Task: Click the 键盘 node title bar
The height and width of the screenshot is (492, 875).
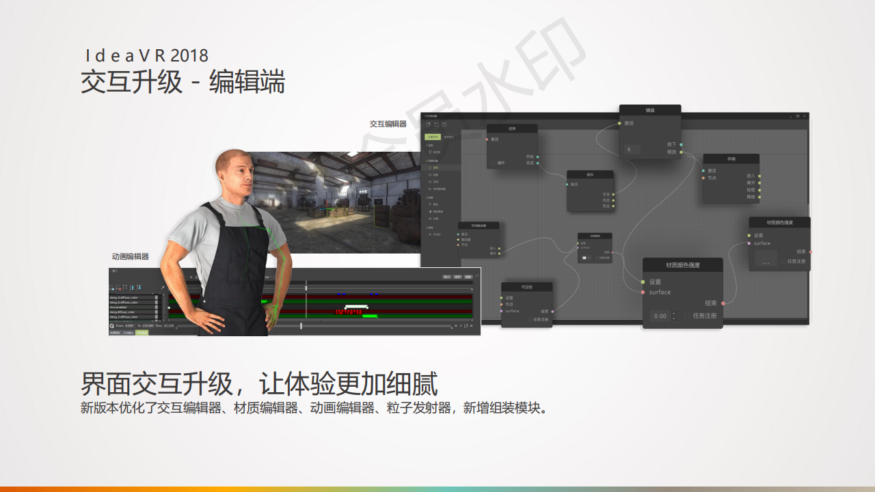Action: tap(650, 110)
